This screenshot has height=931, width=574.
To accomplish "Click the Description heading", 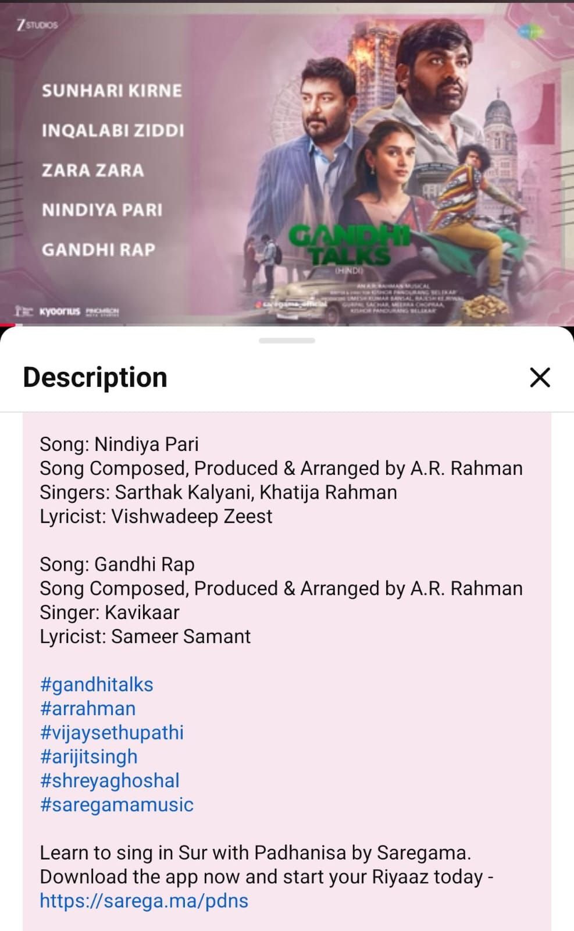I will click(x=95, y=377).
